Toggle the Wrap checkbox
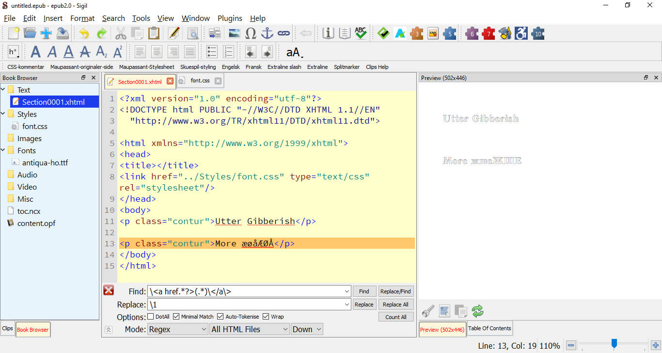The image size is (662, 353). [x=266, y=317]
